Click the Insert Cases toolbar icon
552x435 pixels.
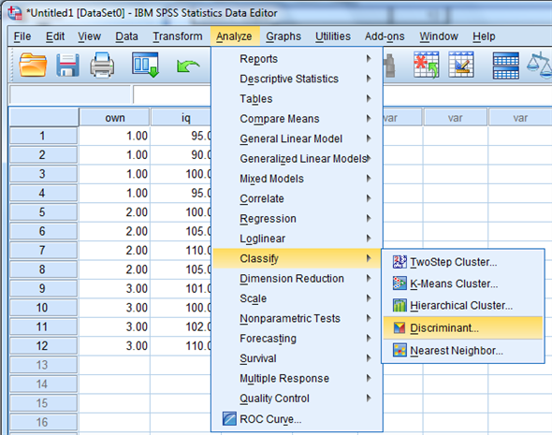coord(426,65)
